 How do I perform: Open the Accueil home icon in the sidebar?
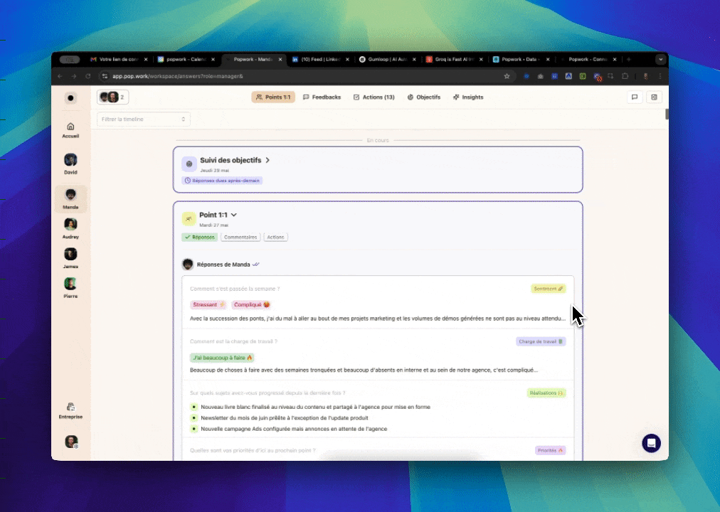tap(70, 128)
